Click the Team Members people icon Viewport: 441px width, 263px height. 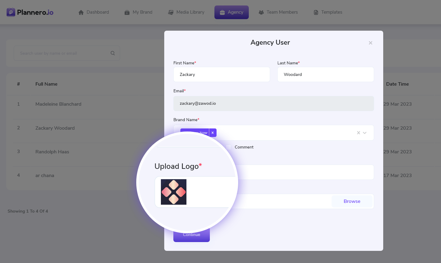[261, 12]
